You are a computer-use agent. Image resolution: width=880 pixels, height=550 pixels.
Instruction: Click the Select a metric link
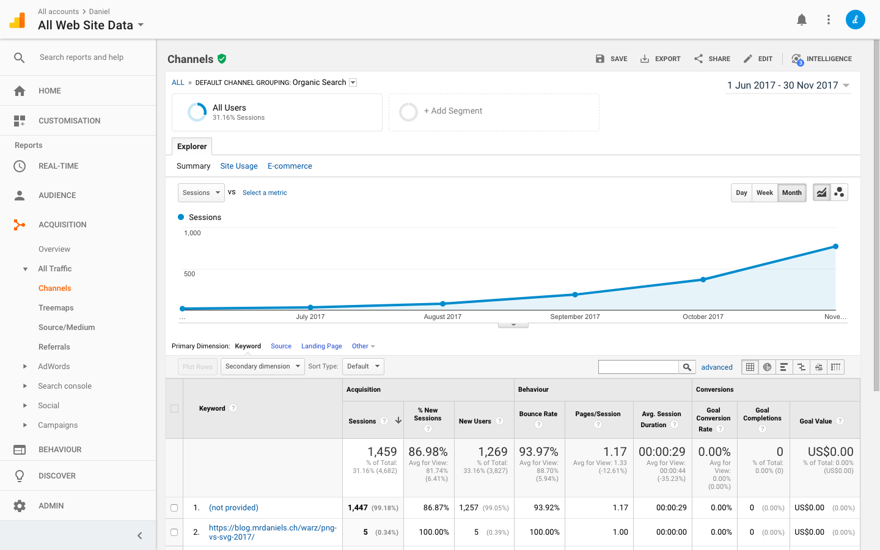265,193
